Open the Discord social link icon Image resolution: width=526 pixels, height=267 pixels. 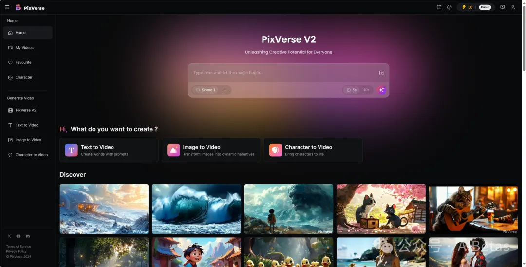click(28, 236)
